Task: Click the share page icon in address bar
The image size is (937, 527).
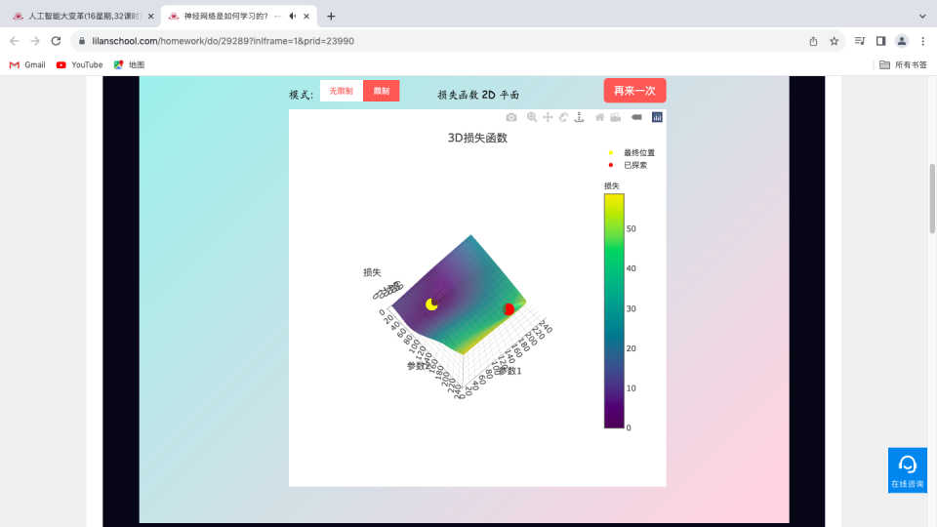Action: coord(813,41)
